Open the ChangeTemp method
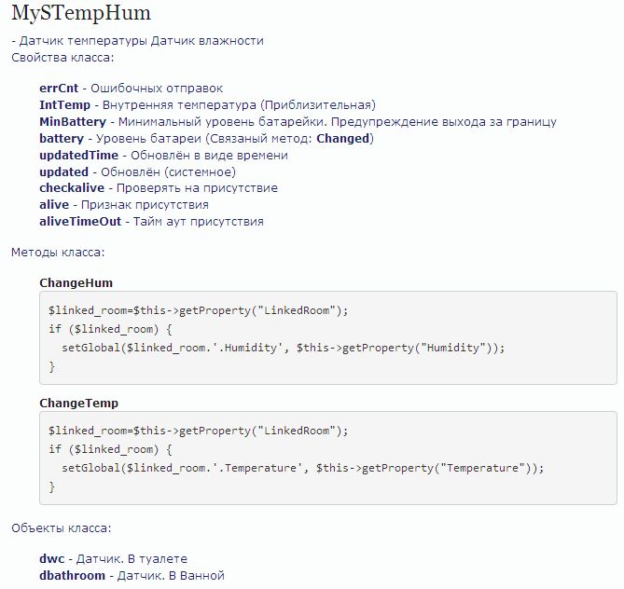Viewport: 624px width, 589px height. [x=78, y=404]
